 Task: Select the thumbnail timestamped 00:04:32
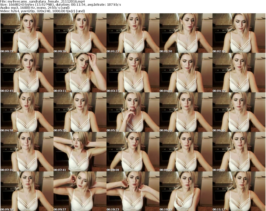pos(239,73)
